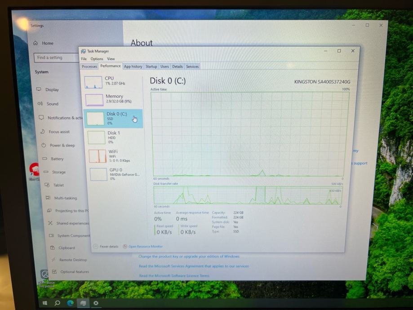Screen dimensions: 413x310
Task: Switch to the Details tab
Action: pos(177,66)
